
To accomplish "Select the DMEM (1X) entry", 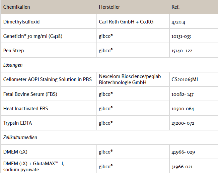I will click(16, 152).
